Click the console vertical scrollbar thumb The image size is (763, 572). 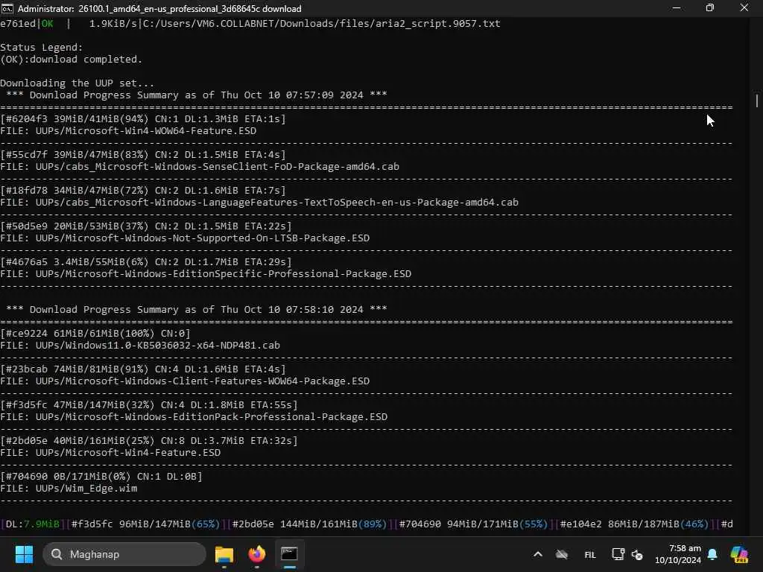click(757, 101)
